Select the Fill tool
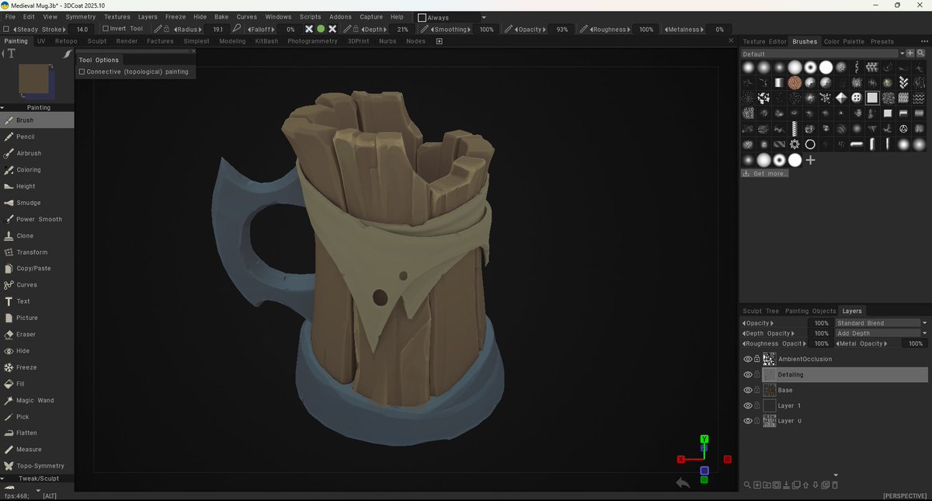 pos(22,383)
